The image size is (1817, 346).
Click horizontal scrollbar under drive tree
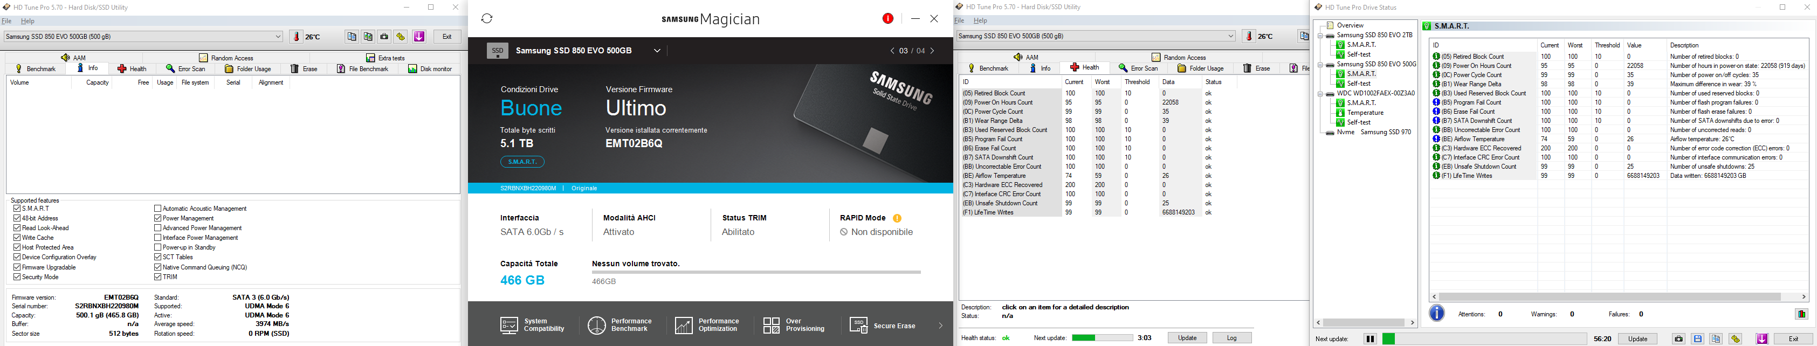tap(1365, 323)
